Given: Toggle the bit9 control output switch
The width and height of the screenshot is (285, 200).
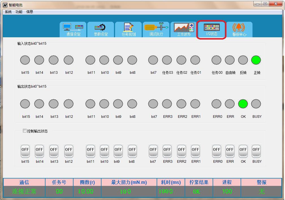Looking at the screenshot, I should coord(118,151).
